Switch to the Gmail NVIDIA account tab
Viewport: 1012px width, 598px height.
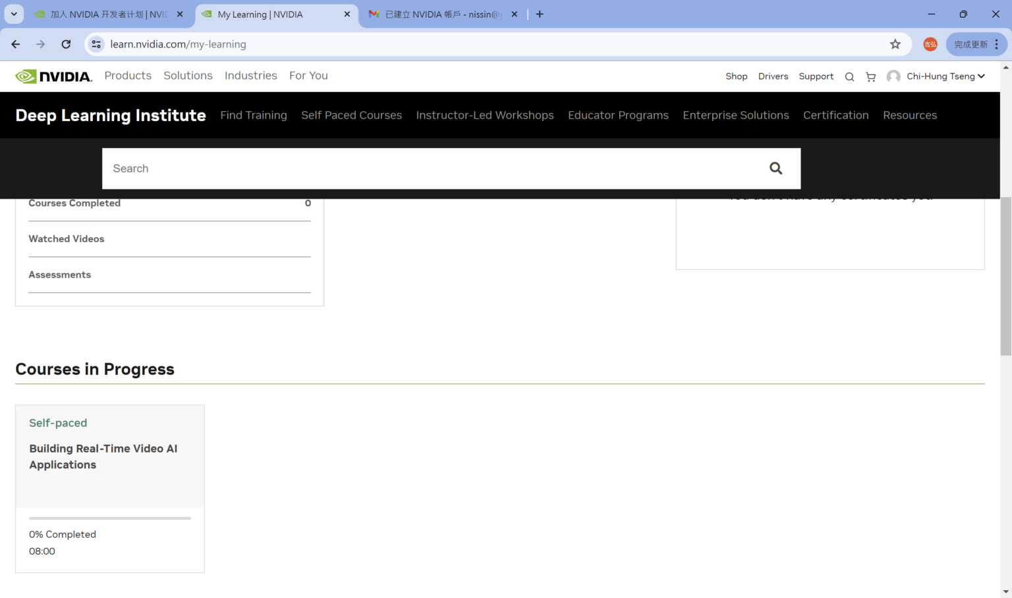click(443, 14)
